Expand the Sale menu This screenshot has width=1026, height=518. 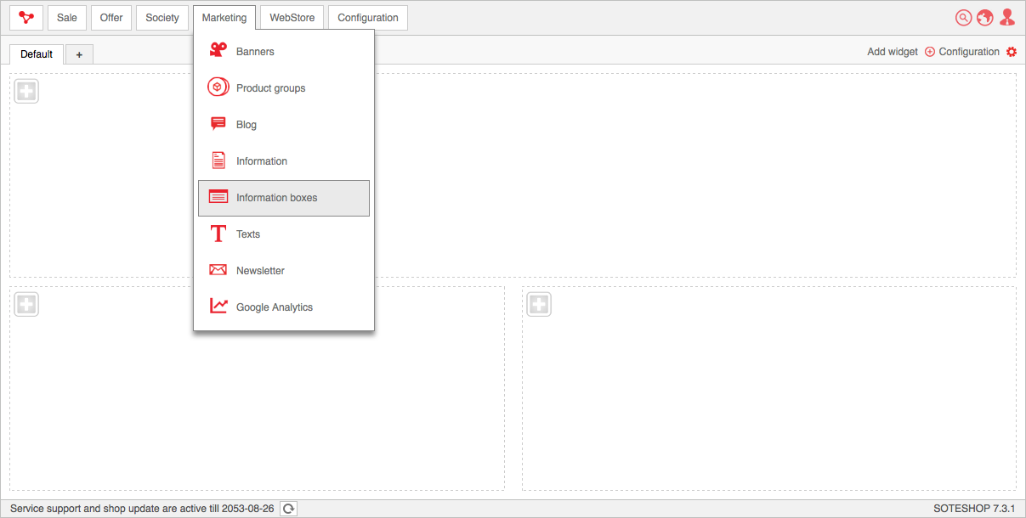click(67, 18)
